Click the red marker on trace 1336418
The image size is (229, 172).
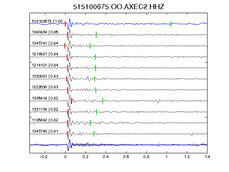click(72, 101)
